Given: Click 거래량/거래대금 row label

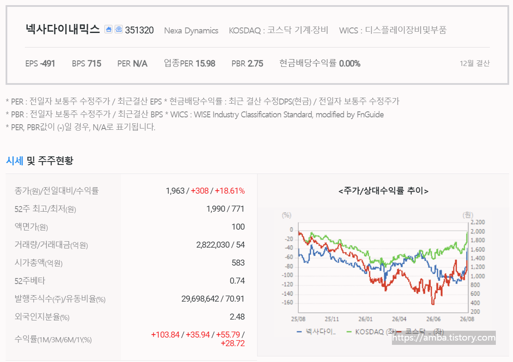Looking at the screenshot, I should 51,245.
